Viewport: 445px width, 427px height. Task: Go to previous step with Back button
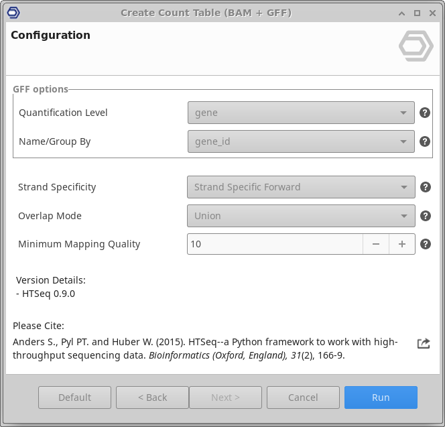point(152,398)
